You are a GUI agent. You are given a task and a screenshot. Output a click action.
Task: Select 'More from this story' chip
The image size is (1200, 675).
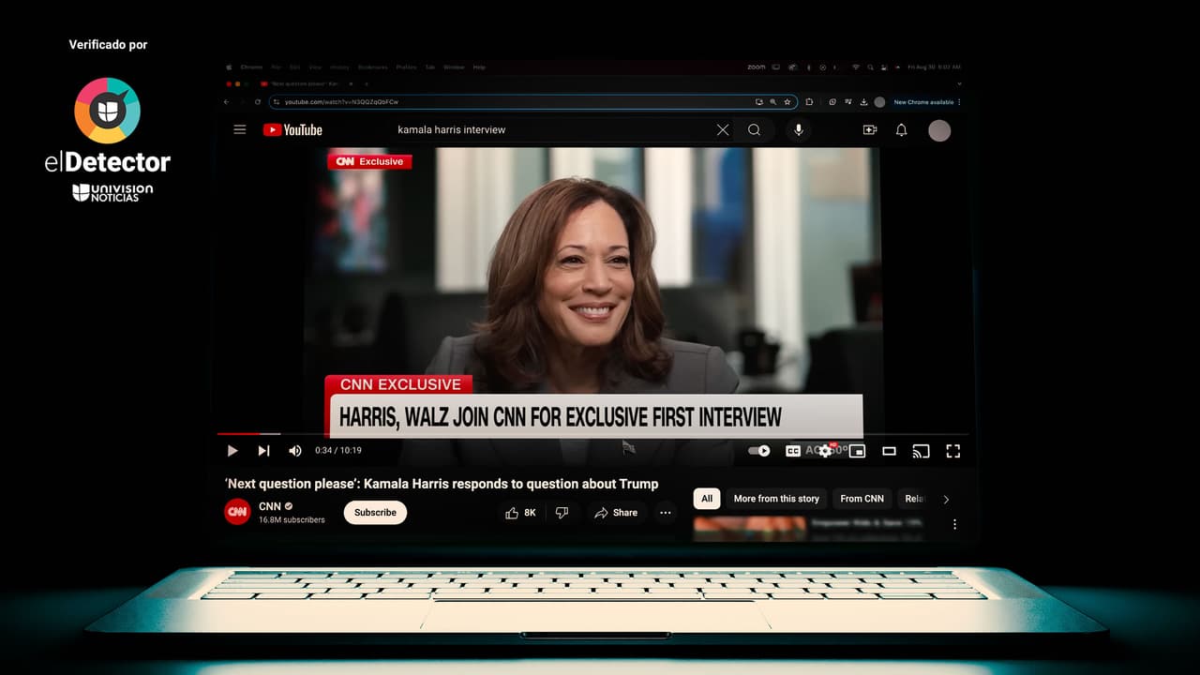point(776,499)
